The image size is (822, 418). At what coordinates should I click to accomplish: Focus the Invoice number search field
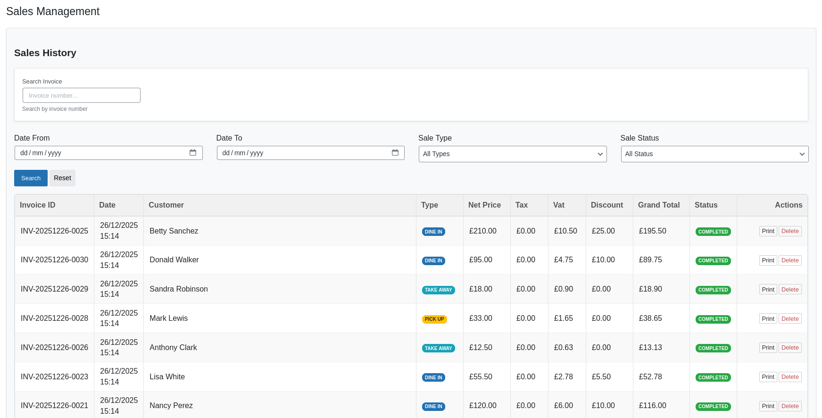(x=81, y=95)
